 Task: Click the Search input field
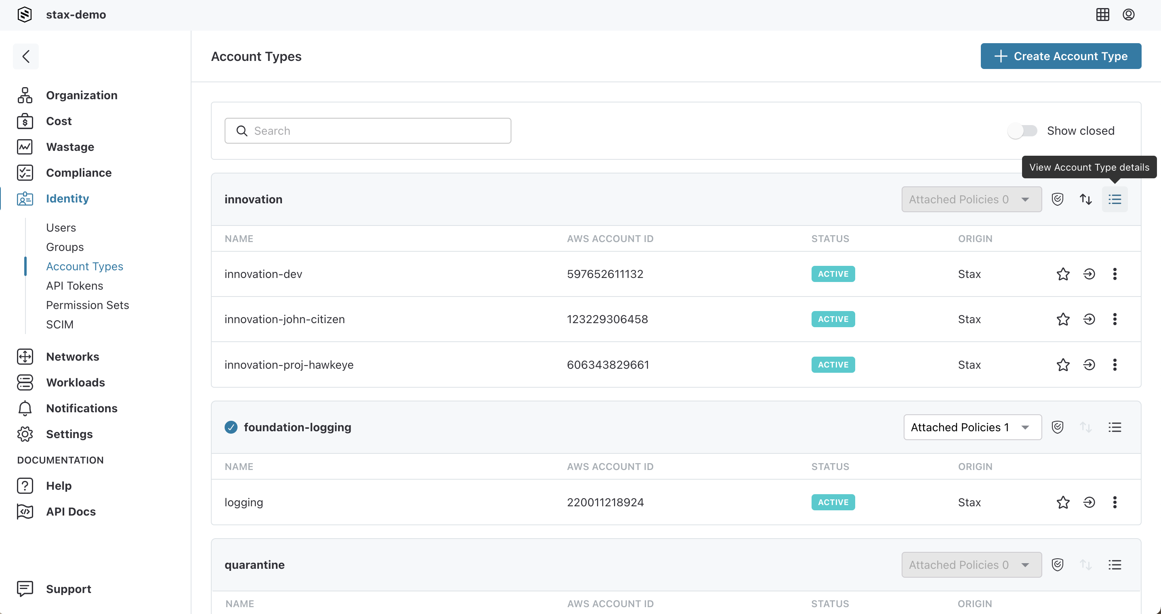point(368,130)
